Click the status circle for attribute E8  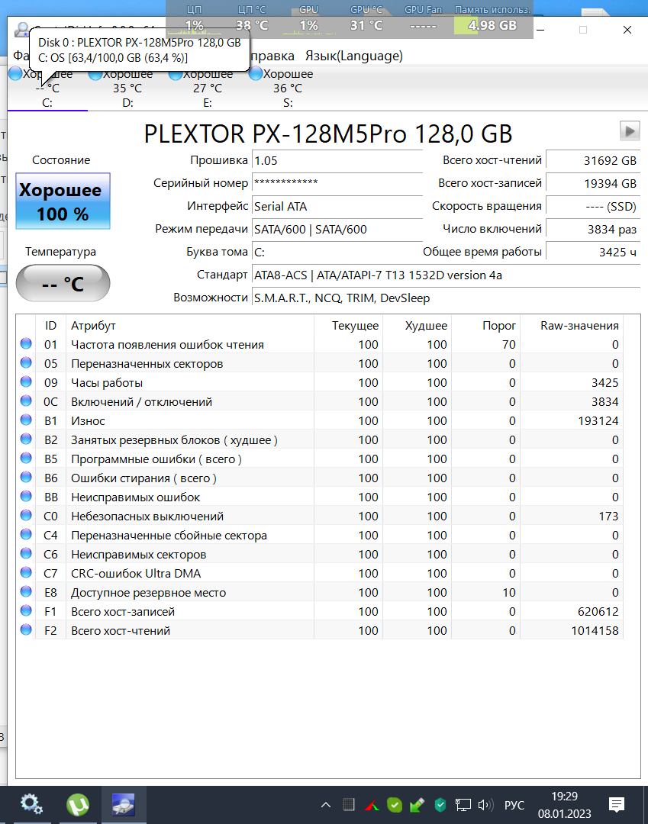pos(26,592)
